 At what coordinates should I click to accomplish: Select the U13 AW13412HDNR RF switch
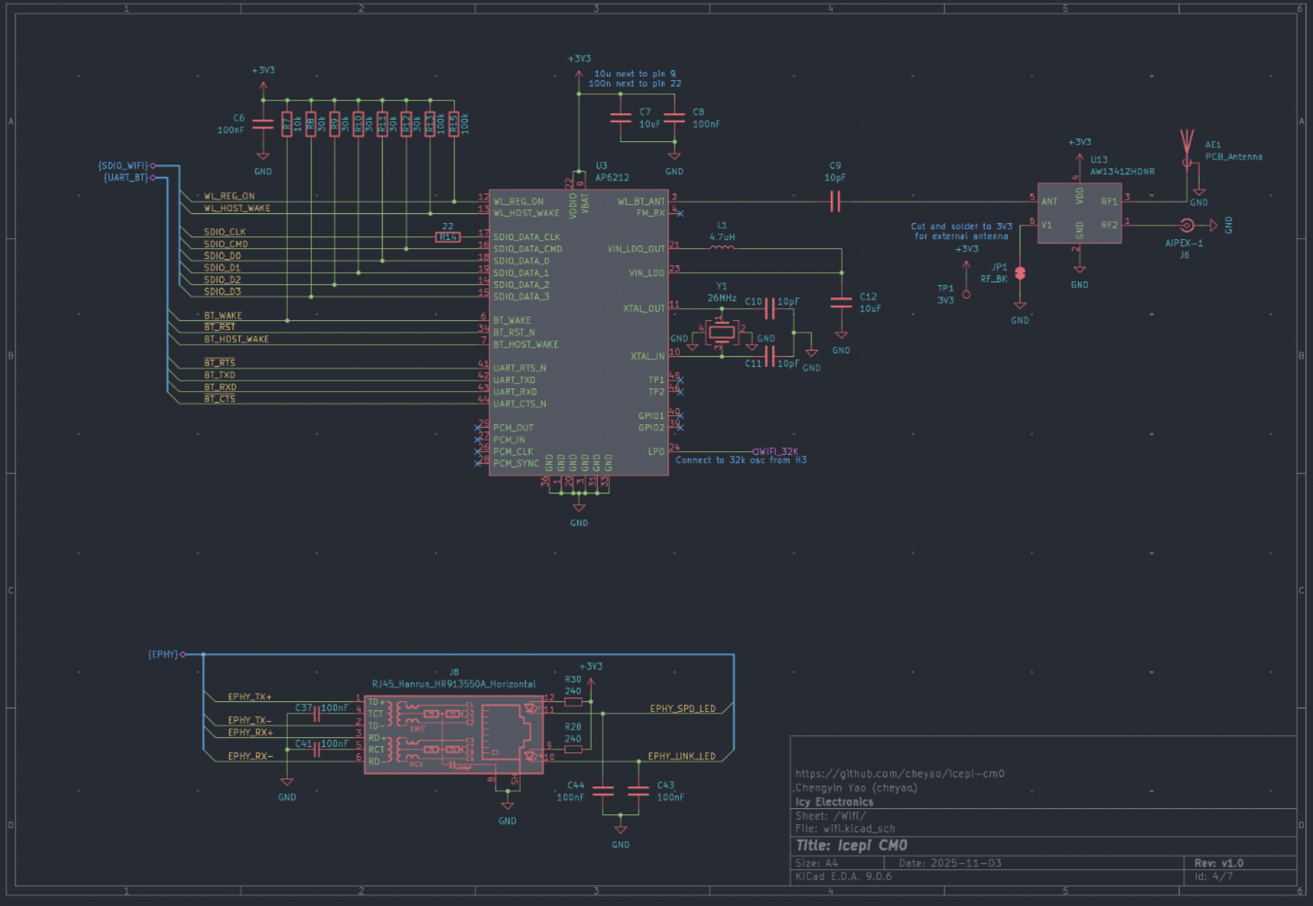[x=1079, y=213]
